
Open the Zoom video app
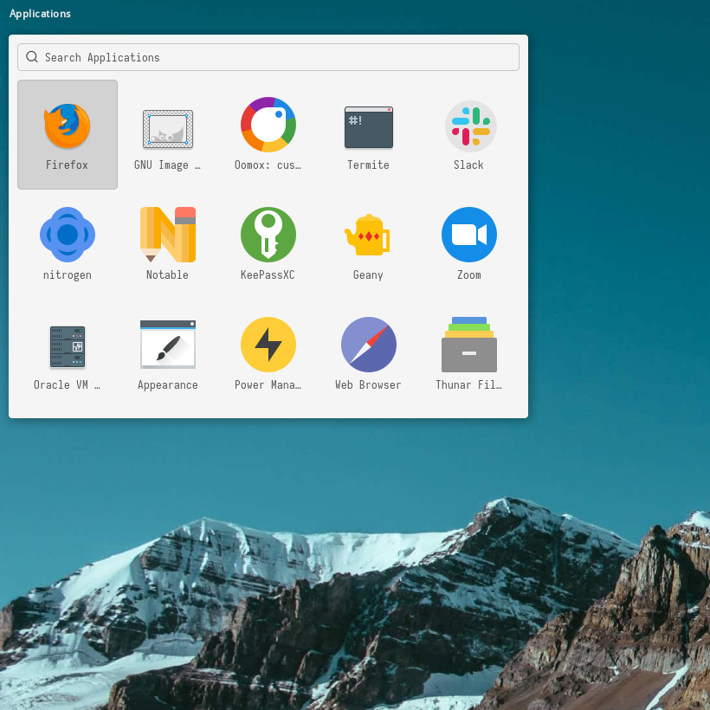pyautogui.click(x=469, y=235)
